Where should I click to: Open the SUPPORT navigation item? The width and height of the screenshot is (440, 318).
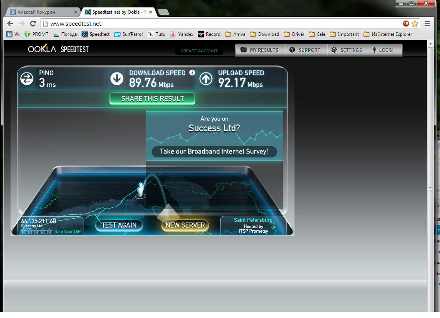(x=306, y=50)
